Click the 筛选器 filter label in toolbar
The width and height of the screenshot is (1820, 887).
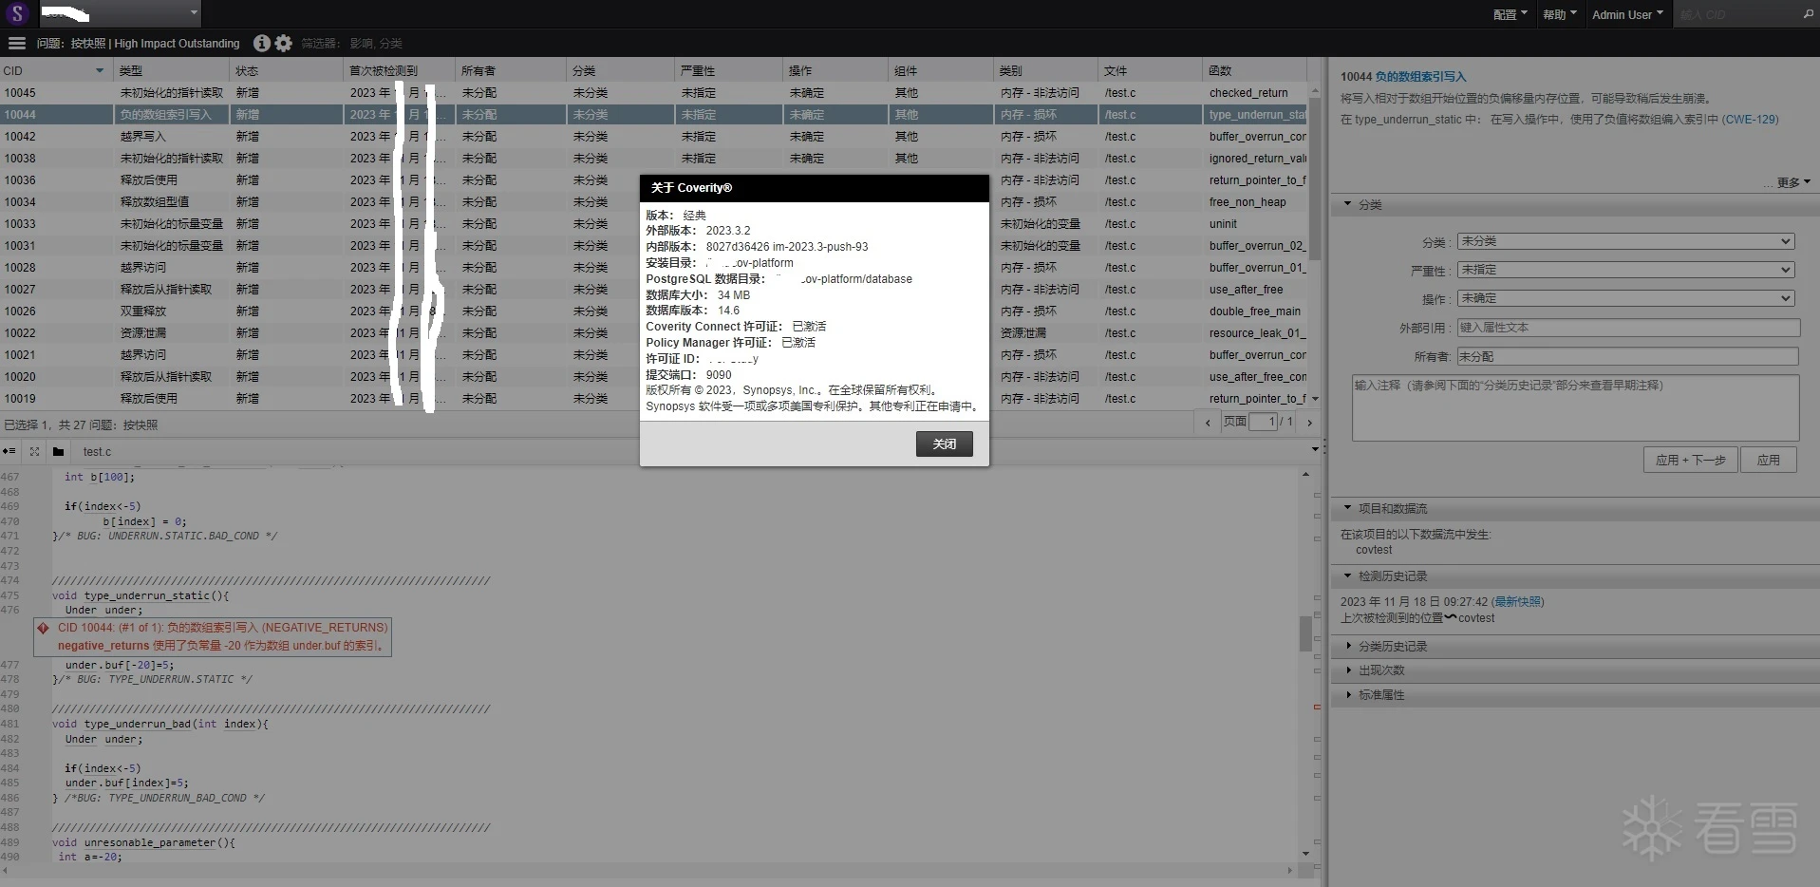coord(319,44)
